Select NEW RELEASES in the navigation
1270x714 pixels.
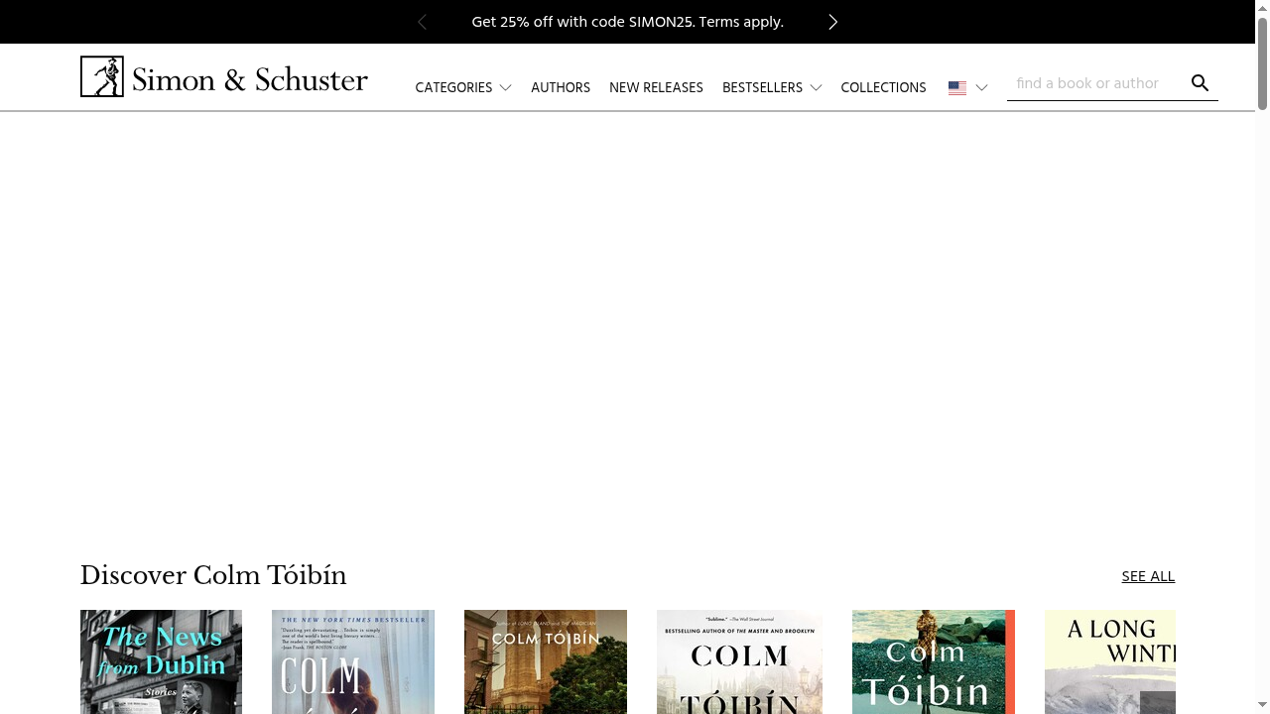pyautogui.click(x=656, y=88)
